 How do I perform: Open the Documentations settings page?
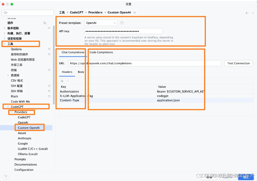[x=26, y=164]
